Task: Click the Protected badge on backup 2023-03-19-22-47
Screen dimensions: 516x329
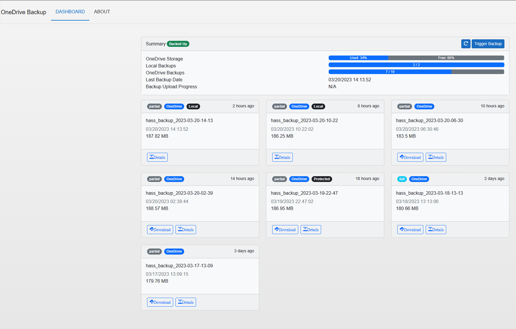Action: (321, 179)
